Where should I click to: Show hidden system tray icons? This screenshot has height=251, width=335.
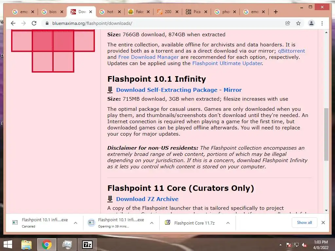[280, 245]
